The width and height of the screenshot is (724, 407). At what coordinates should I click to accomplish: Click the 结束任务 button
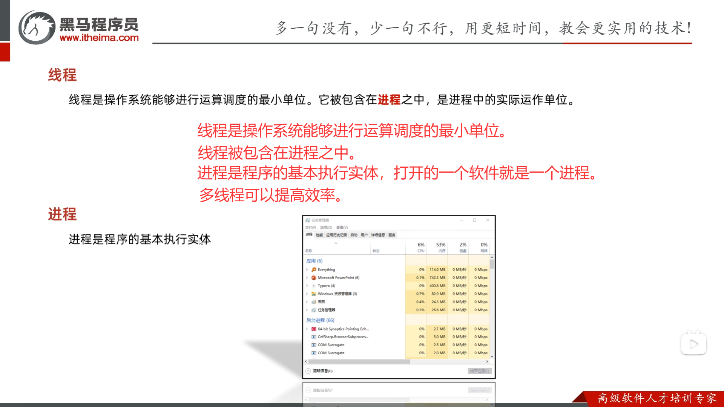coord(479,371)
